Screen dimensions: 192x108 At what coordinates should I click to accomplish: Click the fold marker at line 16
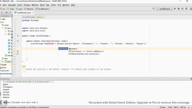coord(21,59)
